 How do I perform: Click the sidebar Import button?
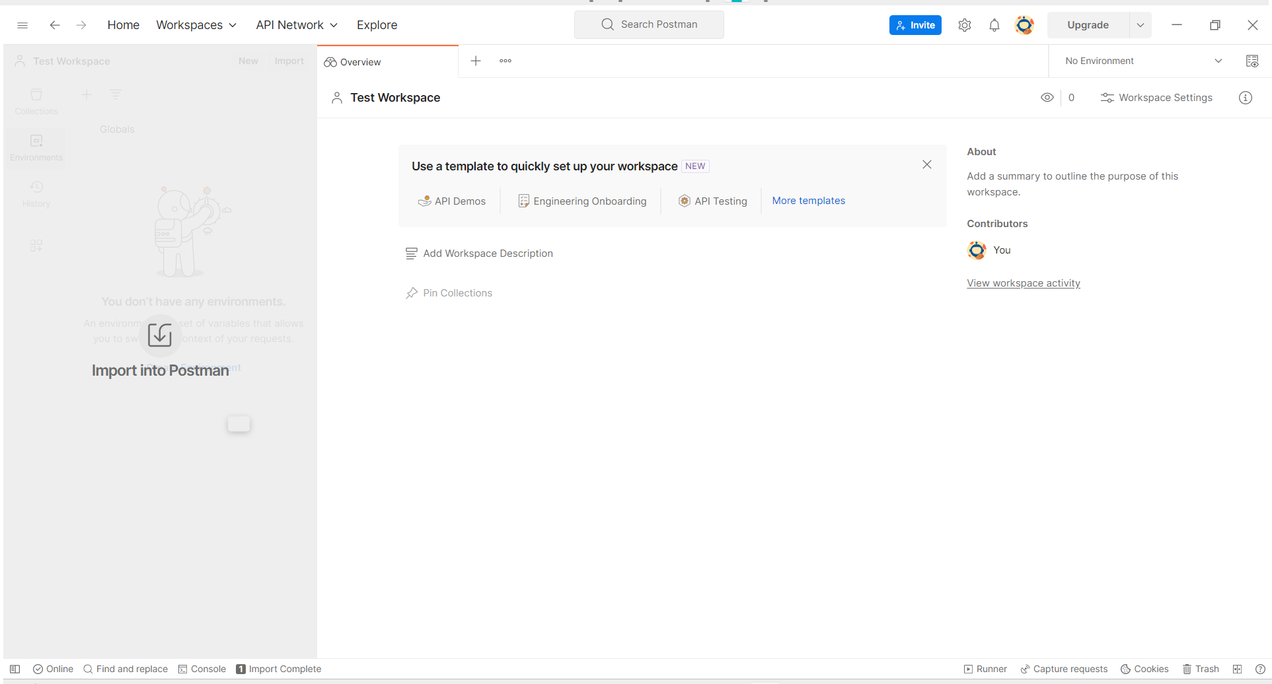tap(289, 61)
